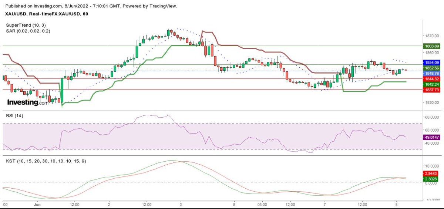The height and width of the screenshot is (209, 444).
Task: Click the 1848.76 current price label
Action: click(431, 74)
